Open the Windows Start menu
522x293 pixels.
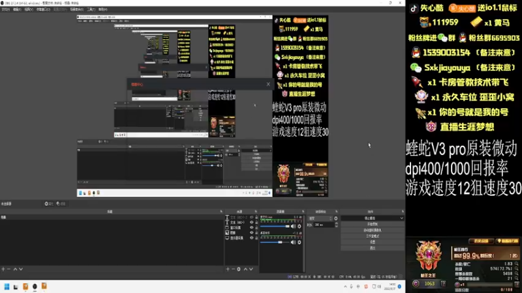pos(7,286)
